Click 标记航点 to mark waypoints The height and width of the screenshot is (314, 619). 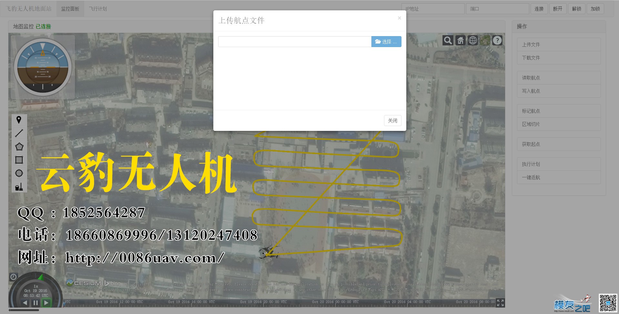click(559, 111)
